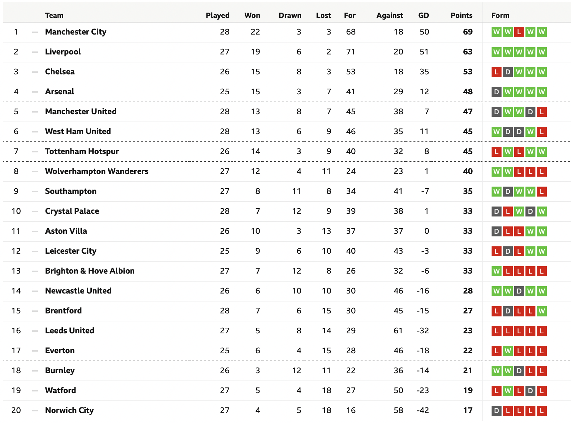571x423 pixels.
Task: Open the Wolverhampton Wanderers team link
Action: click(x=97, y=171)
